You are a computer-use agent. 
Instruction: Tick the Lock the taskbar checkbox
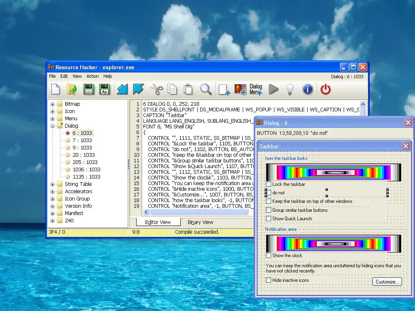(268, 184)
